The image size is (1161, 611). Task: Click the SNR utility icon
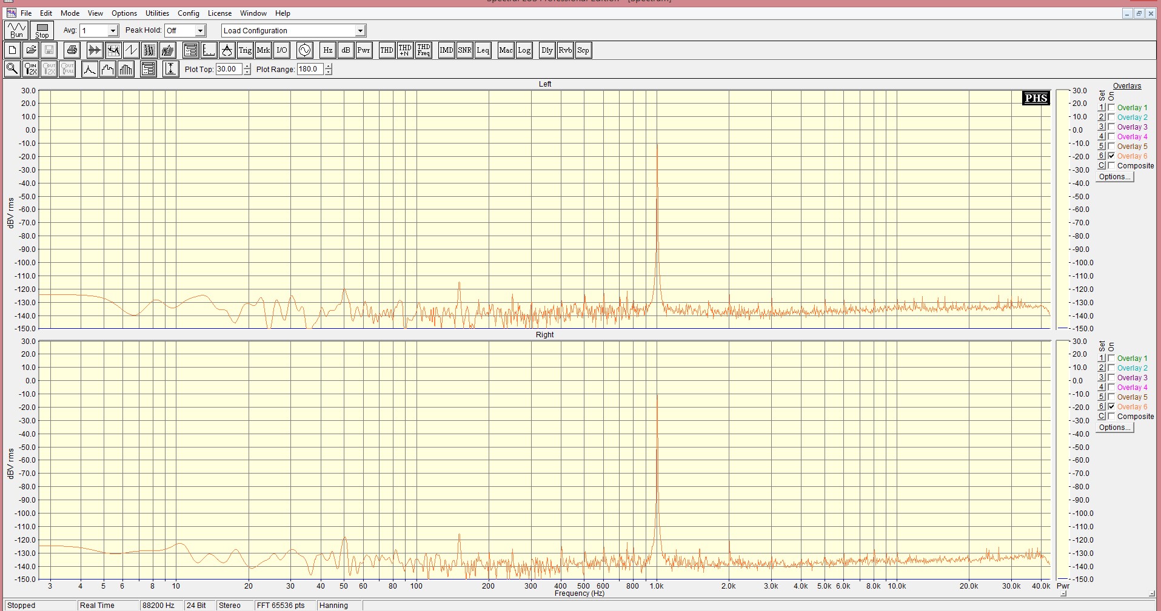click(464, 50)
